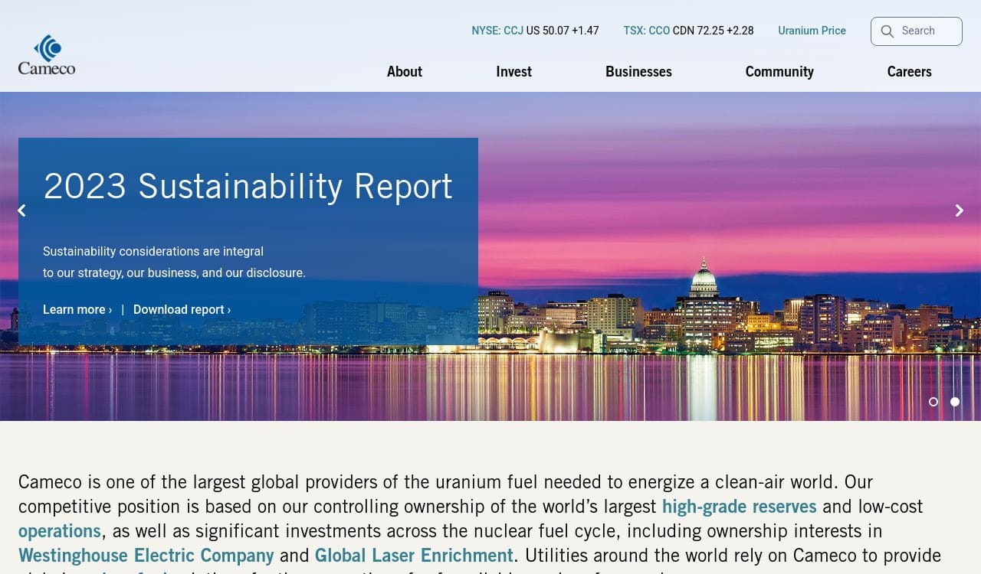Open the Uranium Price link
981x574 pixels.
click(x=812, y=31)
